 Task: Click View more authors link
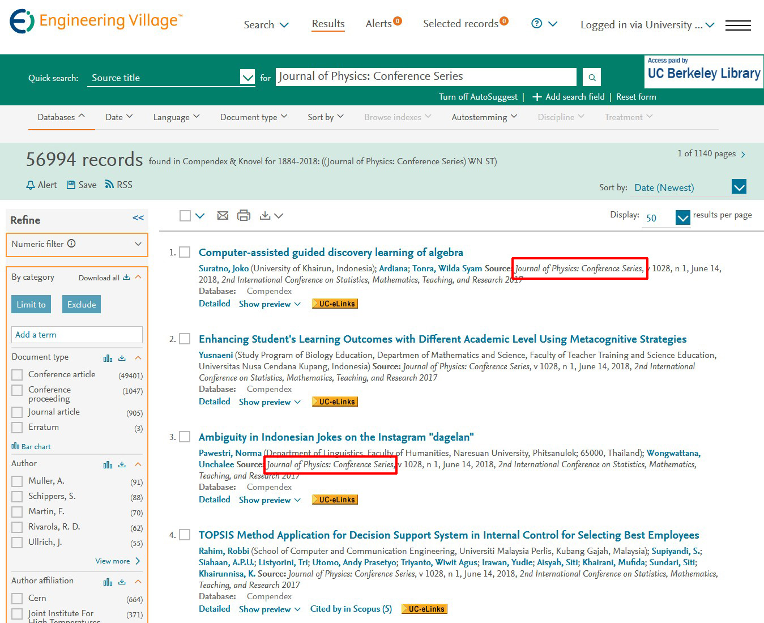118,561
